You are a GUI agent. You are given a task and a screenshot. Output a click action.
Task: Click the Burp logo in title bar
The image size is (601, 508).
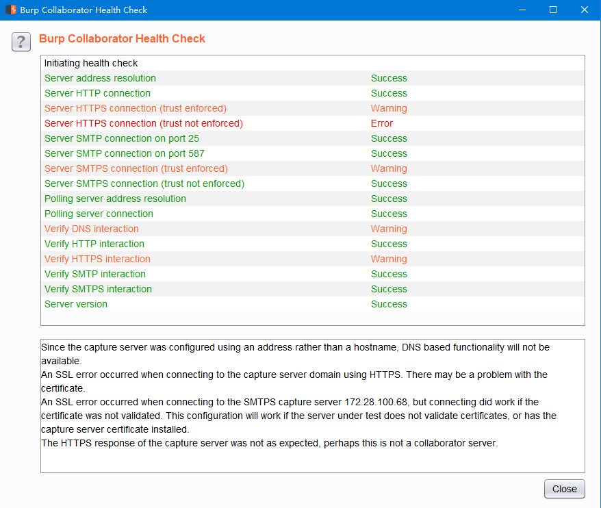click(10, 10)
